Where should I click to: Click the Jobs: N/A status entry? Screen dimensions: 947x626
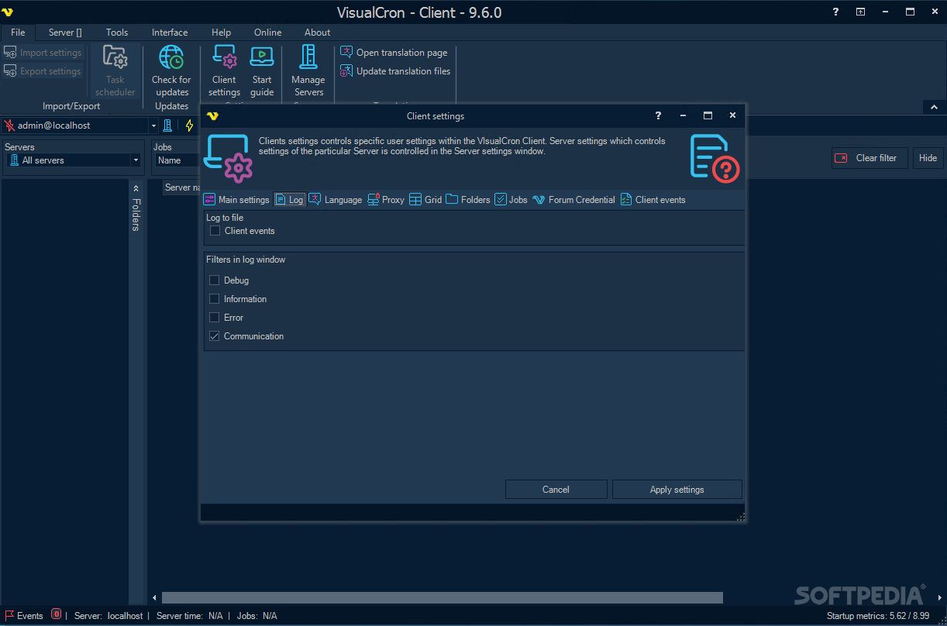[257, 616]
